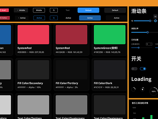Click the dark Active button beside the blue Active
The height and width of the screenshot is (119, 158).
coord(117,18)
